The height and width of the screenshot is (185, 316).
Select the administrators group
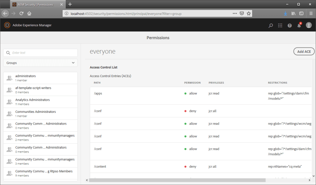pyautogui.click(x=40, y=78)
